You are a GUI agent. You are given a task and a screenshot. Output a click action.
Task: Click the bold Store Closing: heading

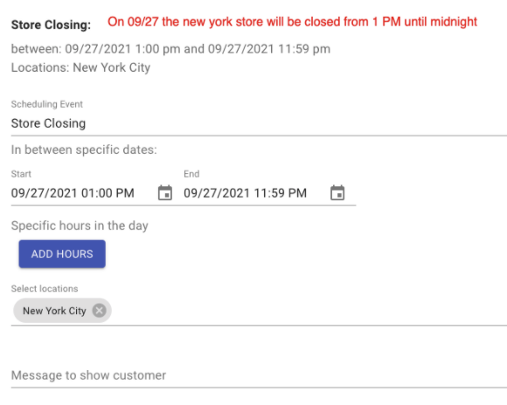coord(51,24)
